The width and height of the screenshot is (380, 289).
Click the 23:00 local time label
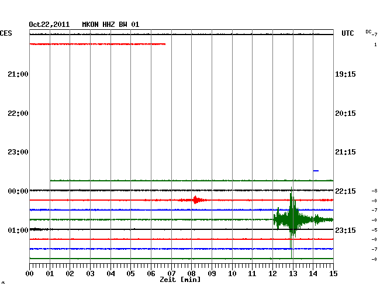(18, 152)
